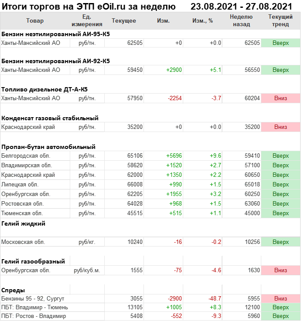Select the "Спреды" section heading

pos(13,290)
